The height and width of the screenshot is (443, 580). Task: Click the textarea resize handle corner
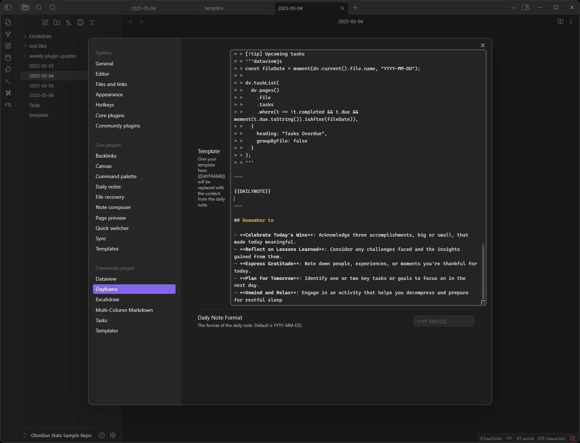(483, 303)
